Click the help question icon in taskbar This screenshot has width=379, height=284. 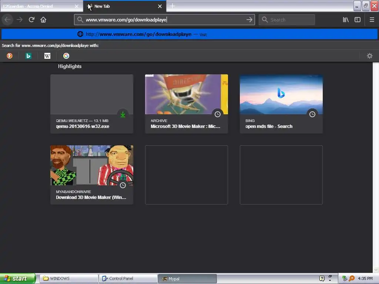(322, 278)
